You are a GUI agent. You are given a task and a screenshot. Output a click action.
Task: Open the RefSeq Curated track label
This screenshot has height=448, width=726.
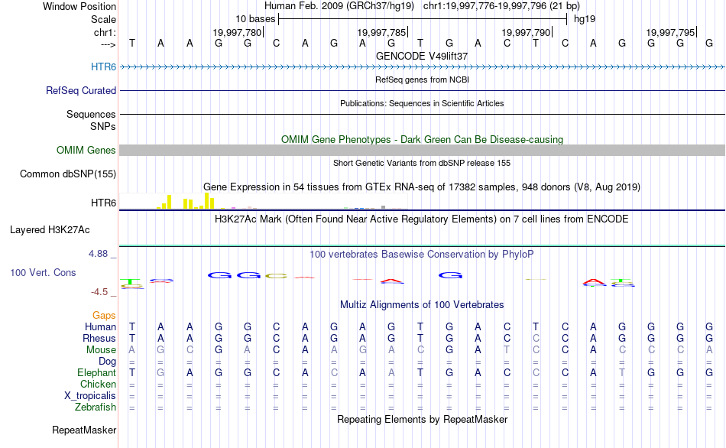80,90
